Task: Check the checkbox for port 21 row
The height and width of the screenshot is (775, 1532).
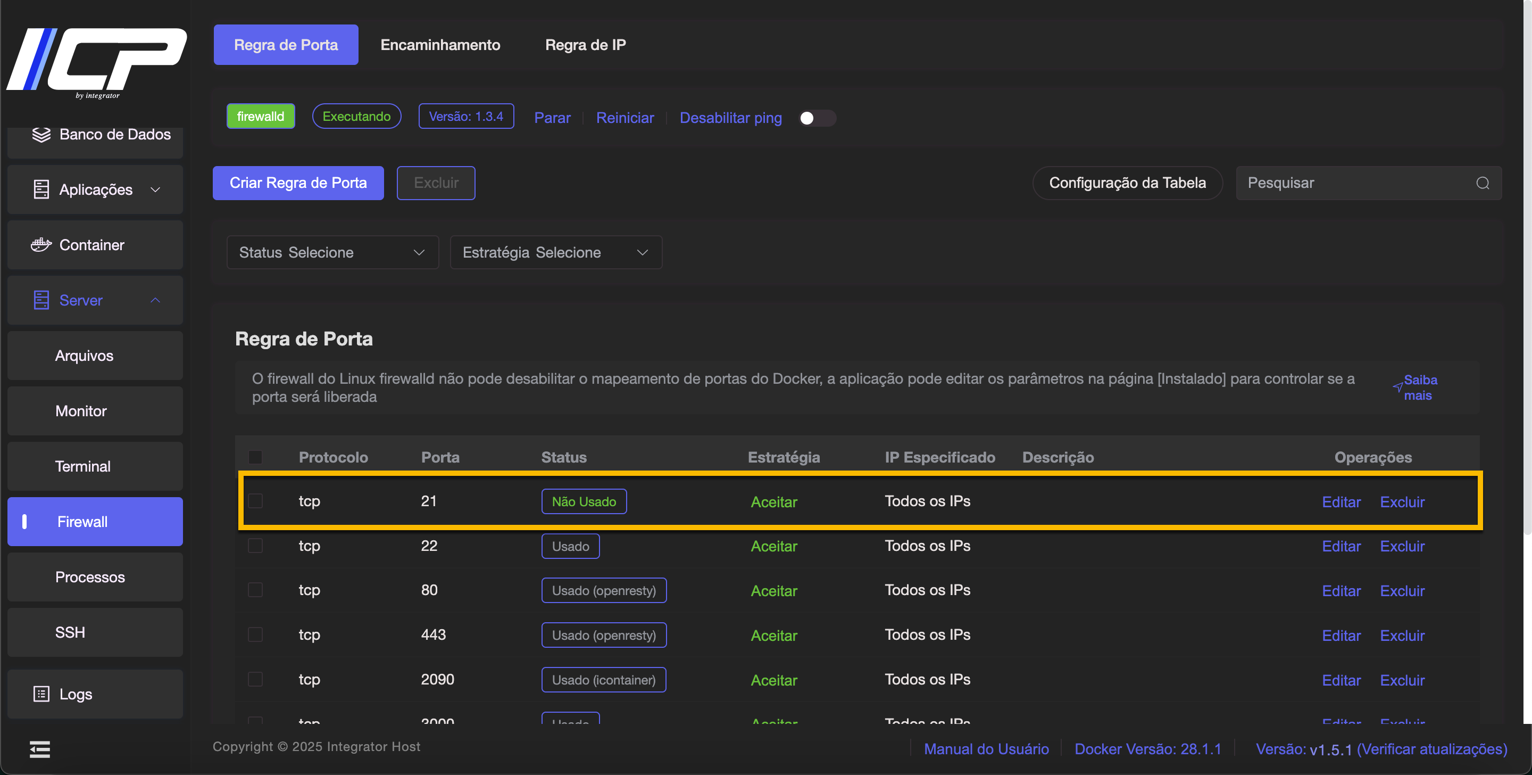Action: click(x=255, y=501)
